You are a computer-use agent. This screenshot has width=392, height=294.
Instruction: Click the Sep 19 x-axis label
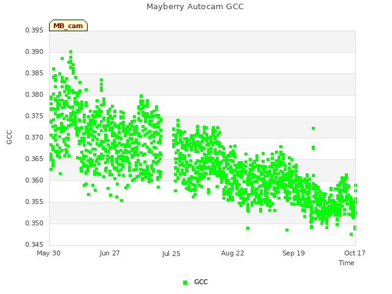293,253
